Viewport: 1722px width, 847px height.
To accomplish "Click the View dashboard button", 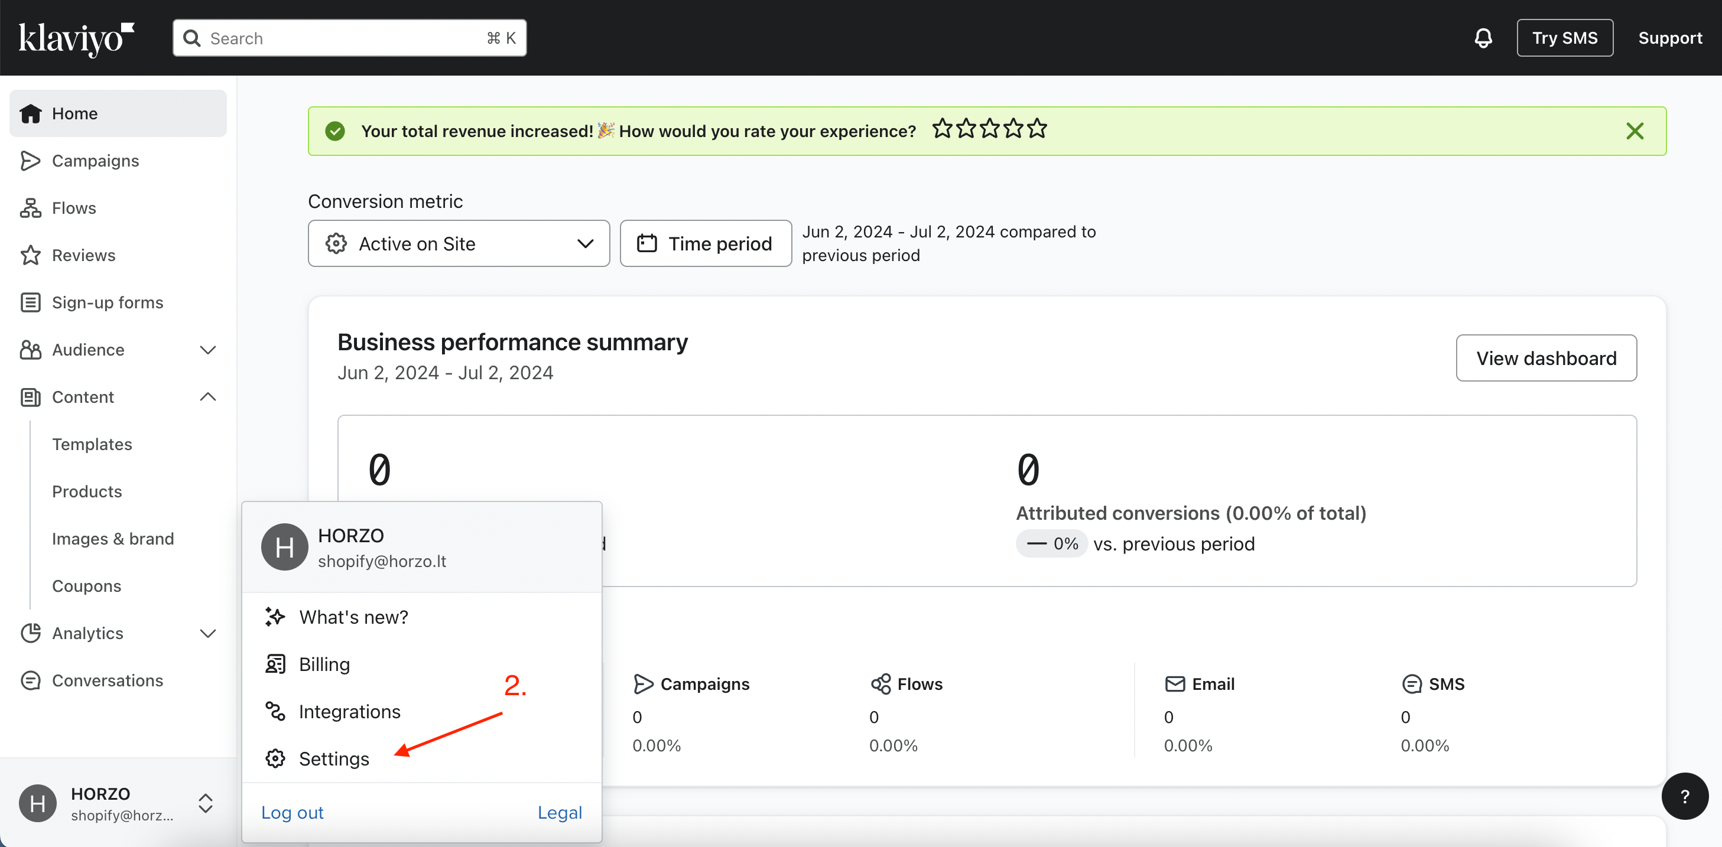I will coord(1545,358).
